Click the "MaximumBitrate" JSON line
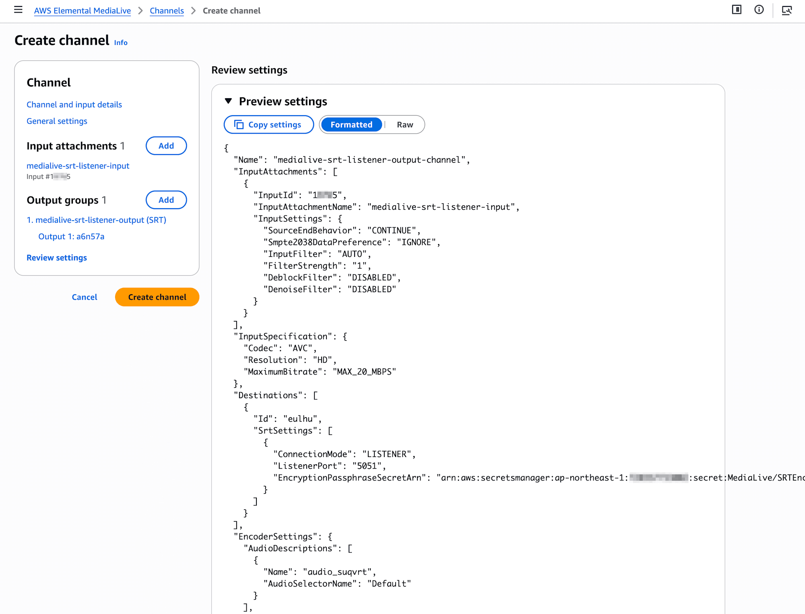Viewport: 805px width, 614px height. 320,372
